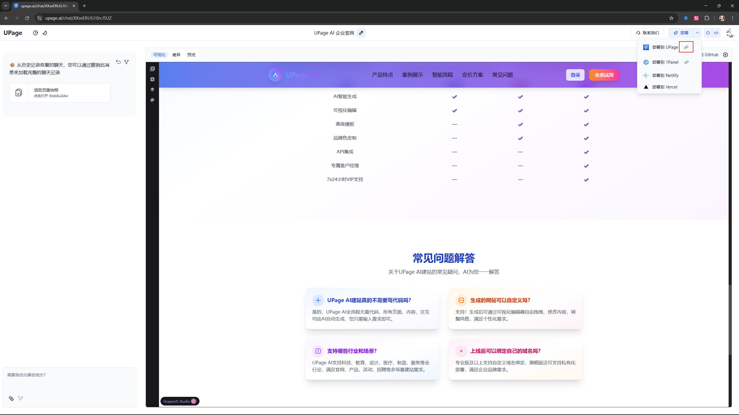The image size is (739, 415).
Task: Bookmark this page with star icon
Action: coord(671,18)
